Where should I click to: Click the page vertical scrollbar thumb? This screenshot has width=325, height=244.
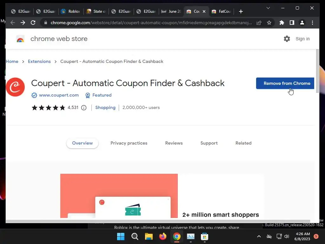click(317, 71)
